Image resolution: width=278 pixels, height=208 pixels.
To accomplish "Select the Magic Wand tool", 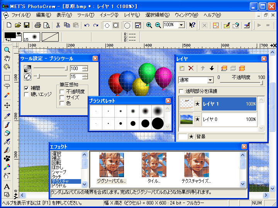I will tap(7, 95).
